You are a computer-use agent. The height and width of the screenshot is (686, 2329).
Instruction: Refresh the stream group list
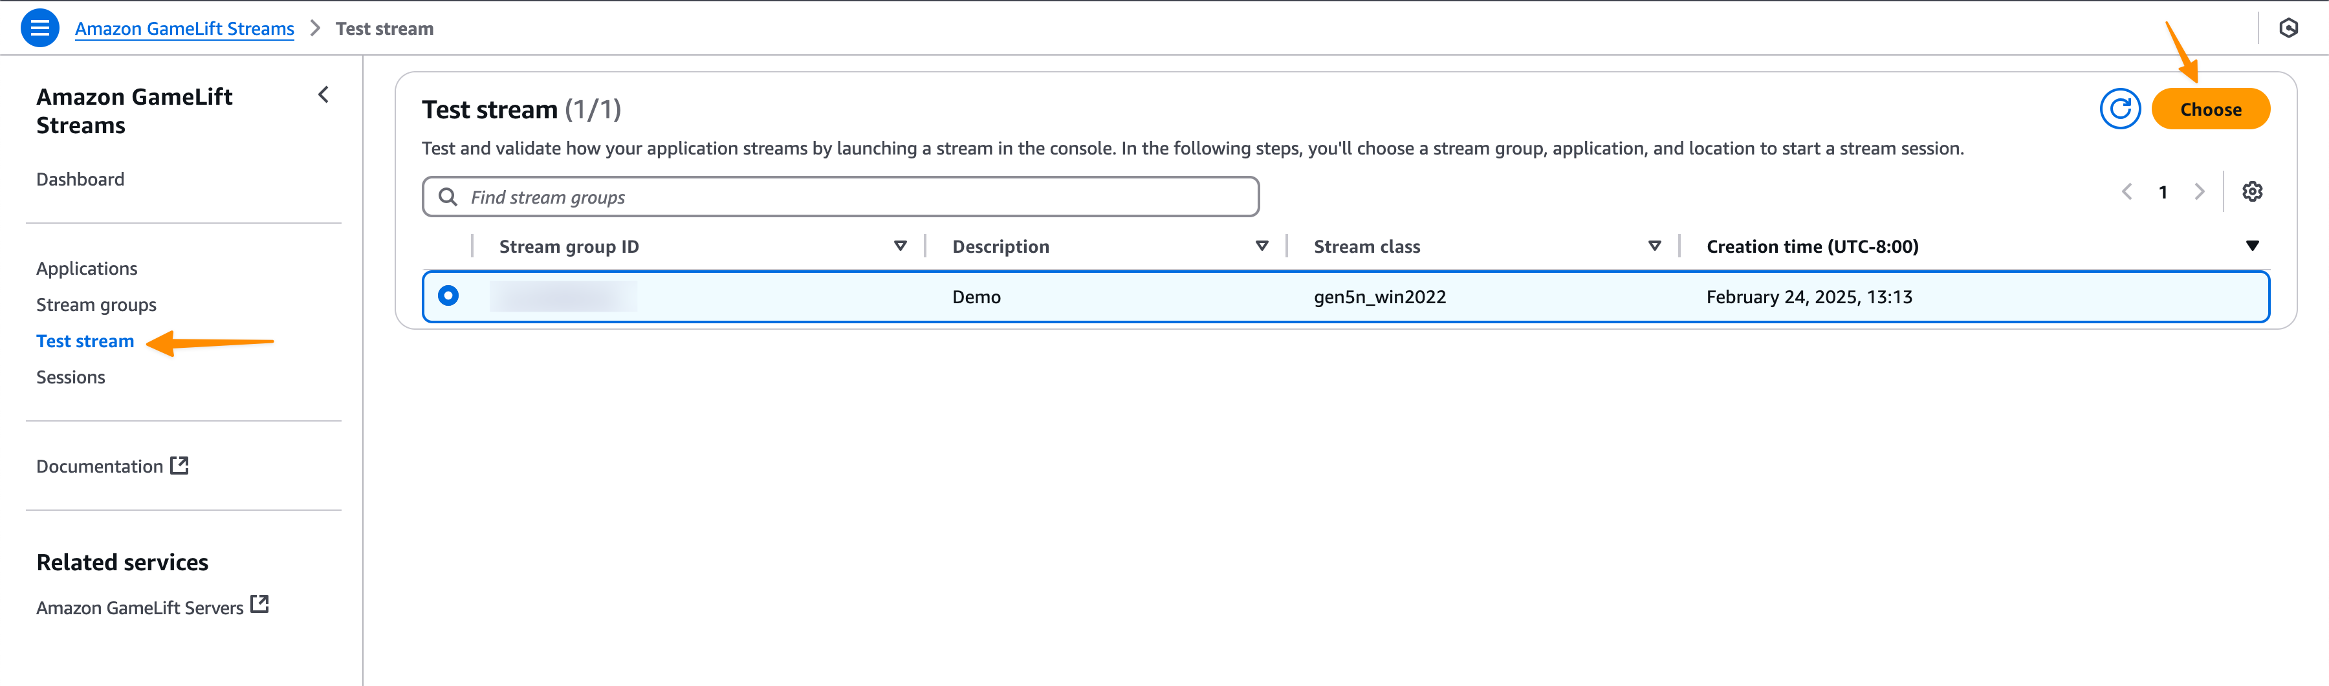(2120, 109)
